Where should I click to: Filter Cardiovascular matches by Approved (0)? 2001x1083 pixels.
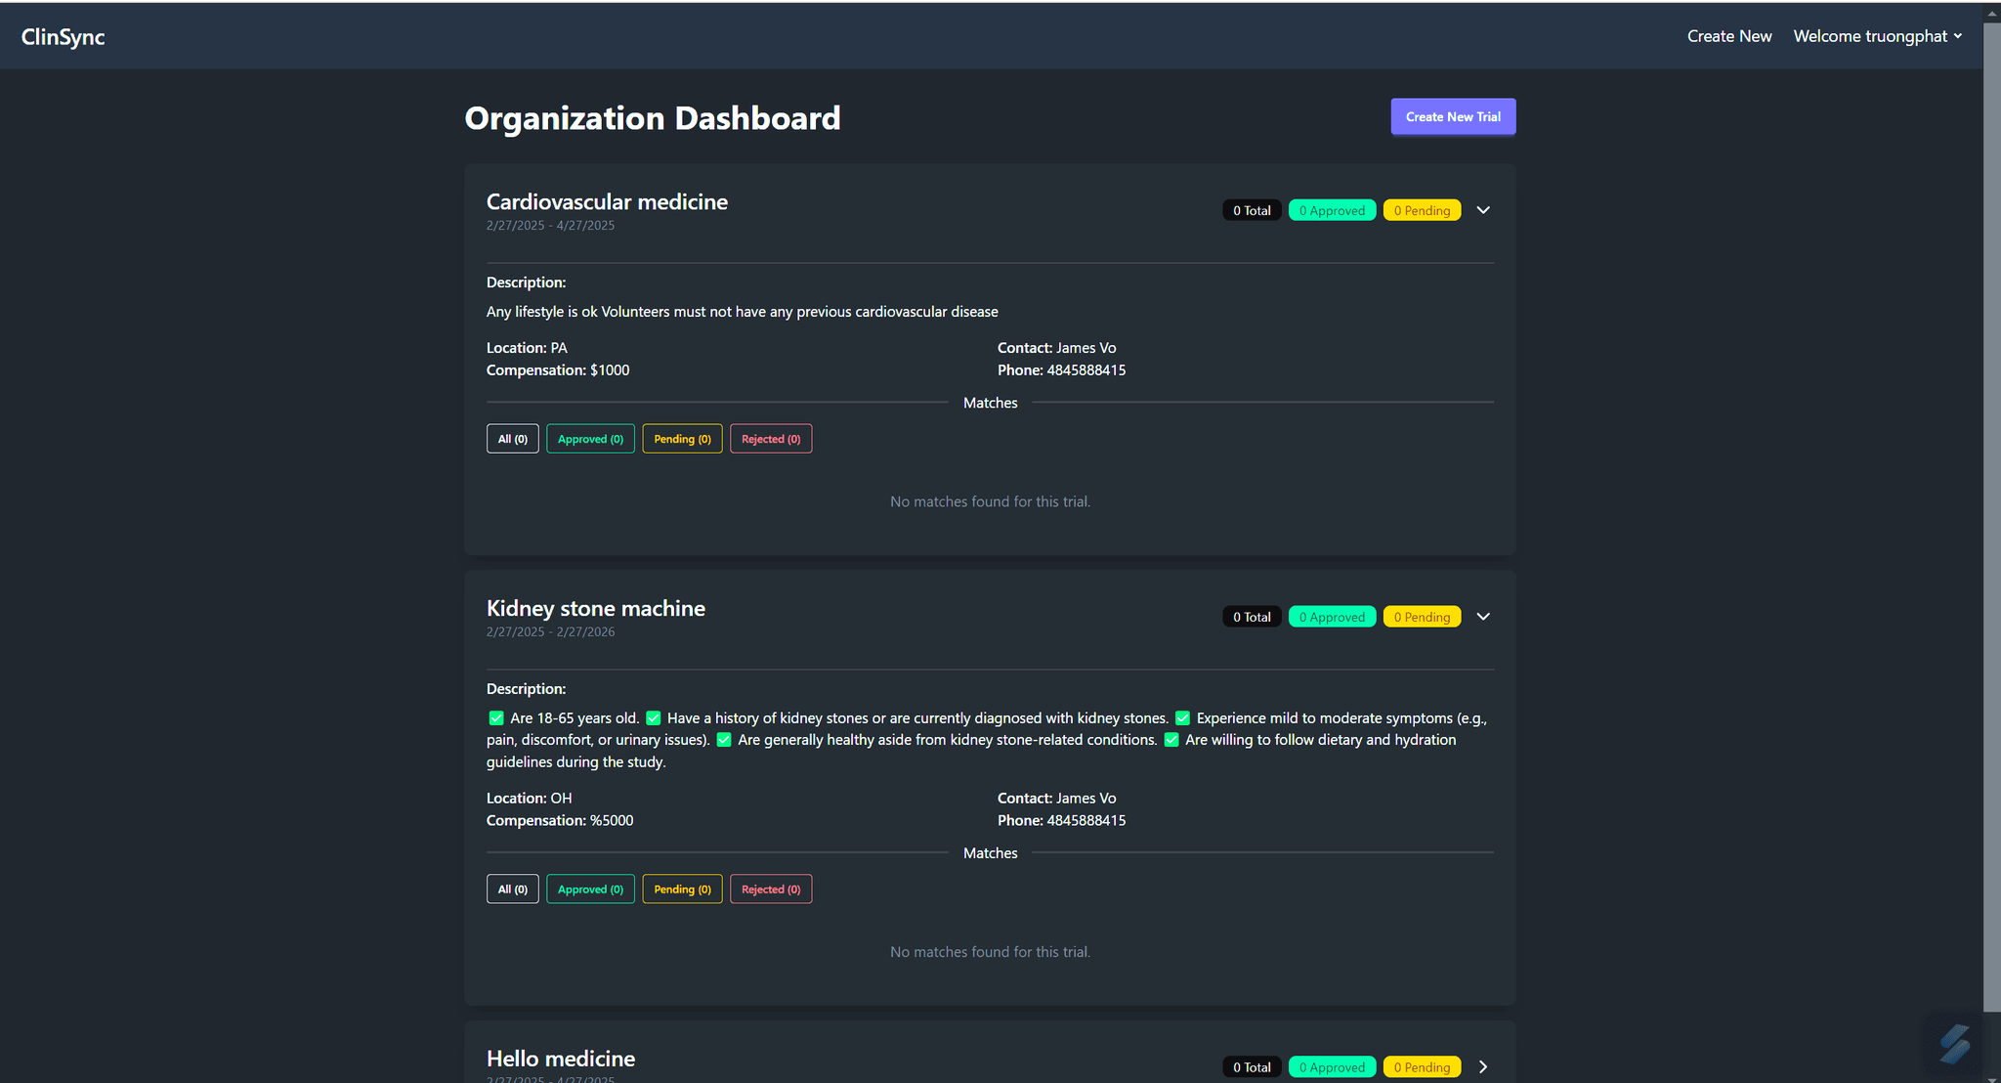tap(590, 439)
